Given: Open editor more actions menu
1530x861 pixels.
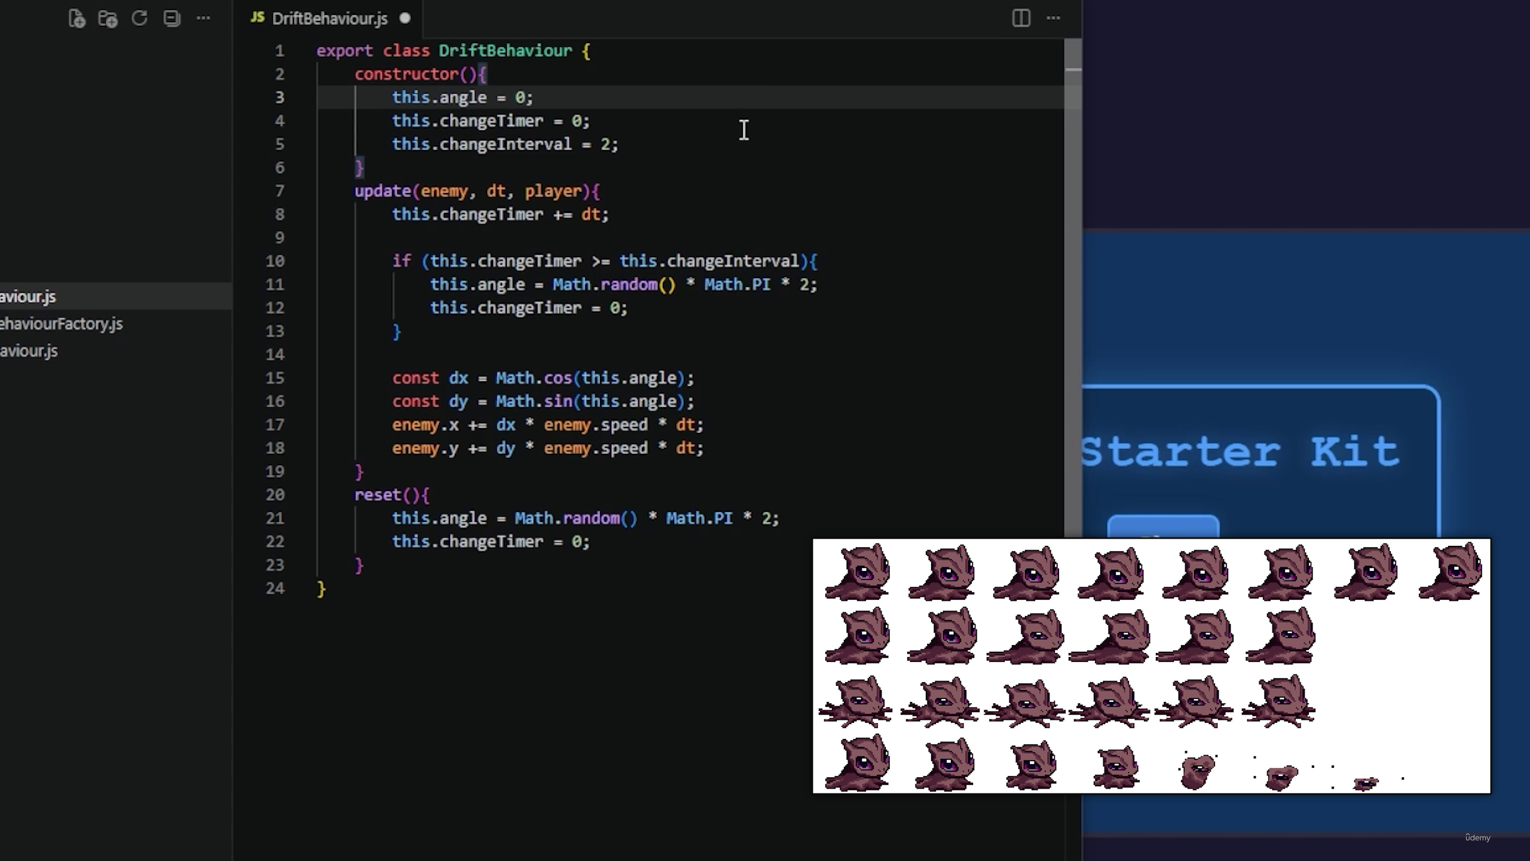Looking at the screenshot, I should tap(1053, 18).
